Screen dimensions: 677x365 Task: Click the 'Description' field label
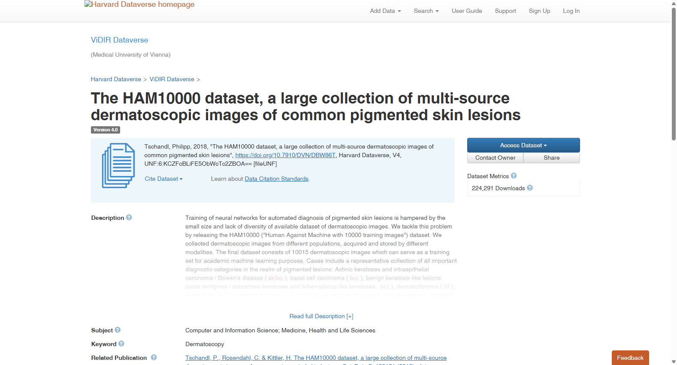click(x=108, y=218)
